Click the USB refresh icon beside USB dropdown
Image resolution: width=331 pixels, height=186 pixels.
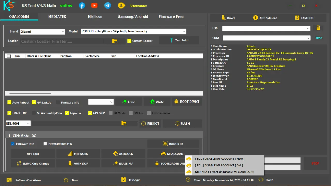318,28
